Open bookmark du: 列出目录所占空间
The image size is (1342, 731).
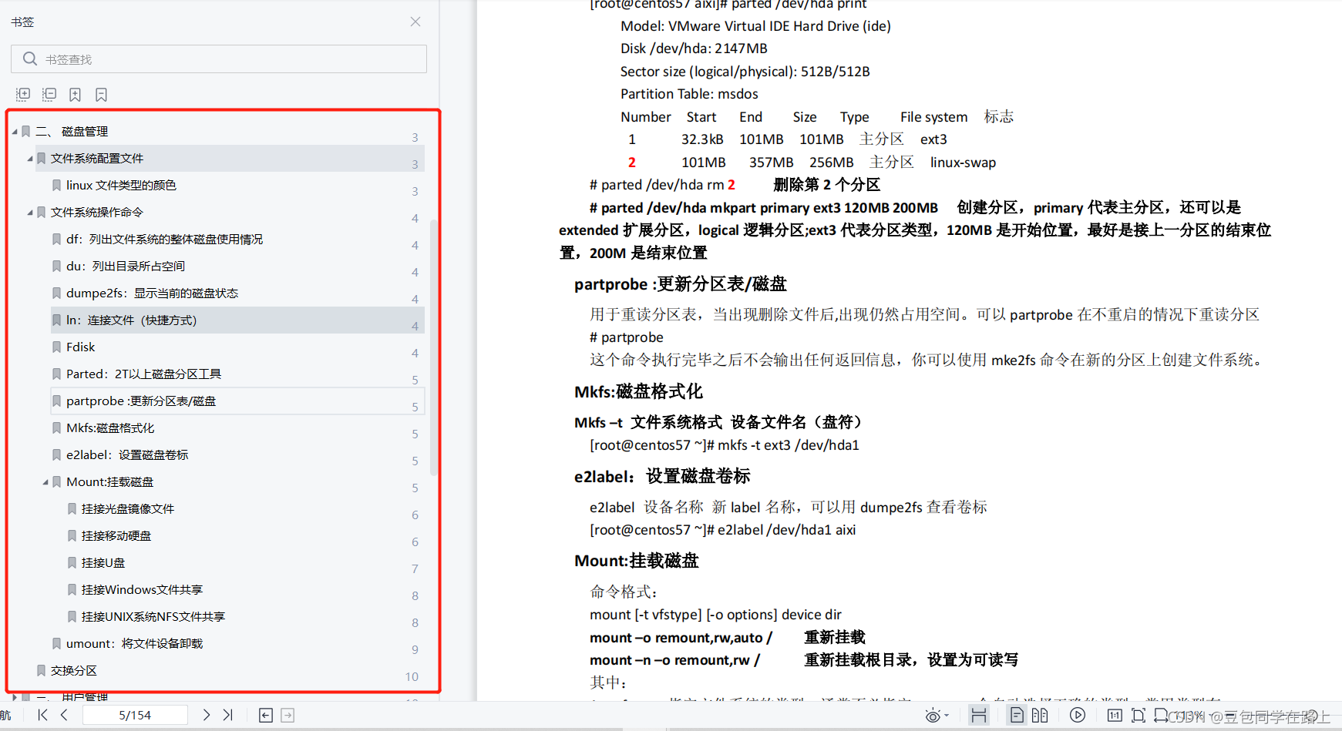click(x=126, y=267)
